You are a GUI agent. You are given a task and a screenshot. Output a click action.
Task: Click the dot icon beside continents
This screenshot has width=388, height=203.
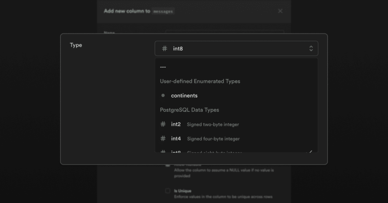[x=163, y=96]
